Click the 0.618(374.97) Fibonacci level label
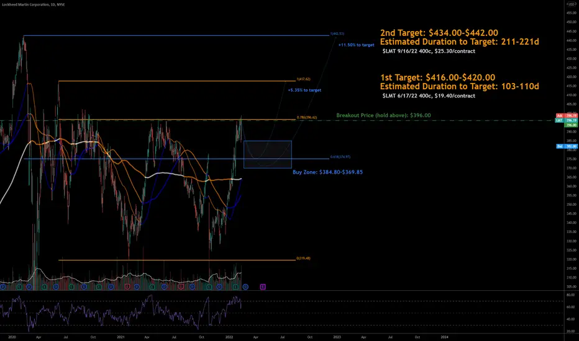 (340, 157)
